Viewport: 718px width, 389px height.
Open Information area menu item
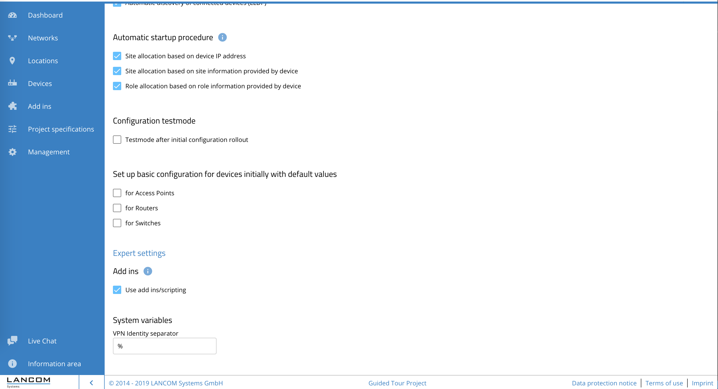coord(54,364)
